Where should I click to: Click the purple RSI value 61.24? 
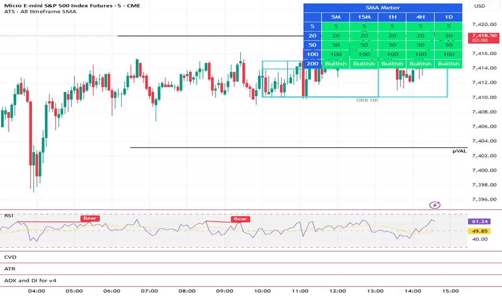[479, 221]
